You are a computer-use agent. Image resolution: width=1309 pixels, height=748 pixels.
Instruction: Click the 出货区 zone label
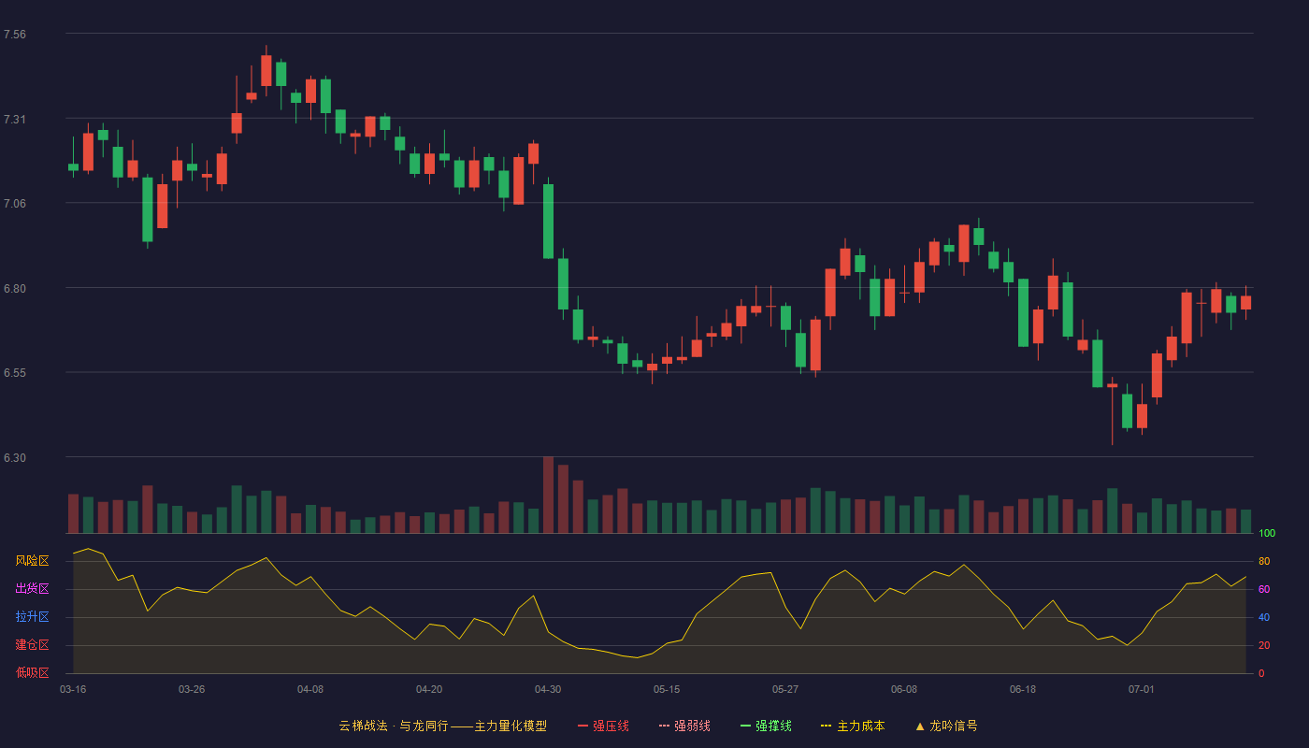click(x=32, y=589)
